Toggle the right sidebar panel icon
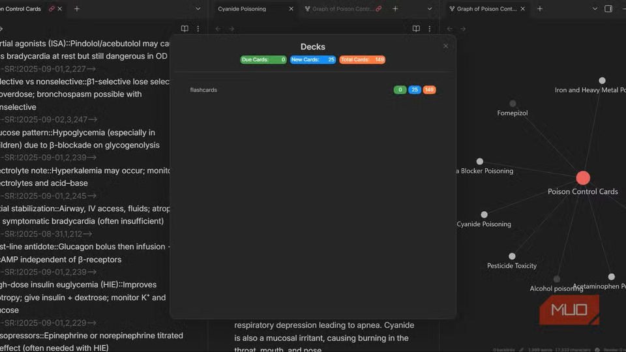 [x=608, y=9]
